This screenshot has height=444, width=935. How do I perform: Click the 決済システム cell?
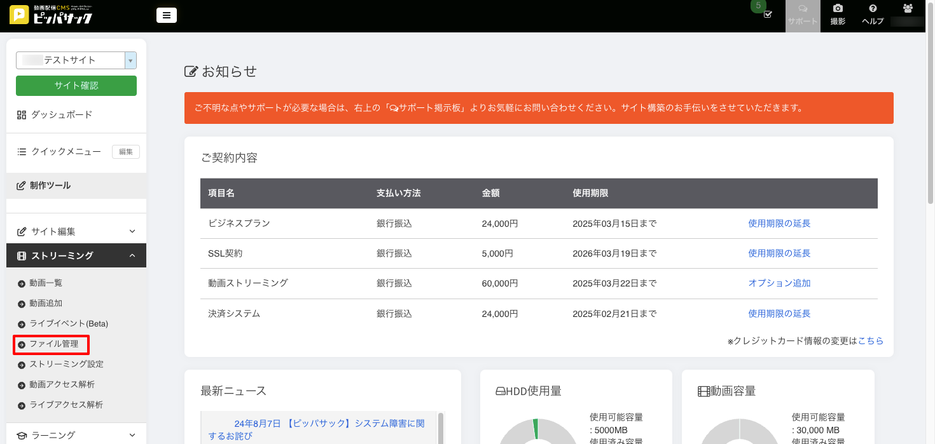[x=234, y=314]
